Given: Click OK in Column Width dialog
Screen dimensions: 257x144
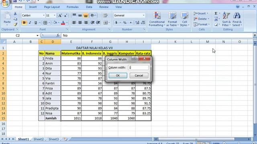Looking at the screenshot, I should point(118,76).
